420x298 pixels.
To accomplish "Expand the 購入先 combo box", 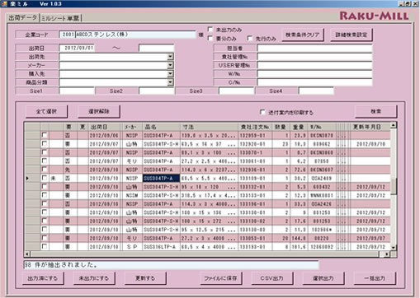I will coord(171,74).
